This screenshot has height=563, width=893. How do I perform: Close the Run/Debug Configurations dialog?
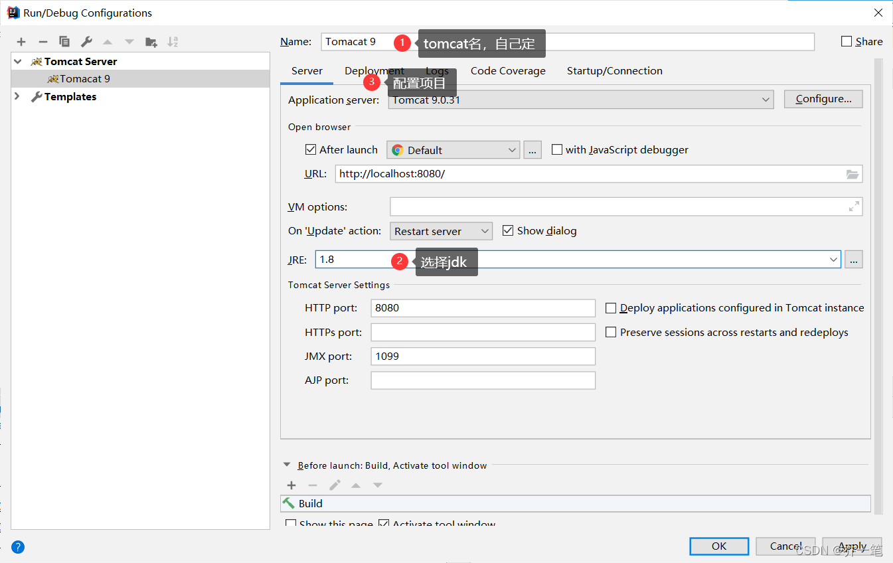878,13
